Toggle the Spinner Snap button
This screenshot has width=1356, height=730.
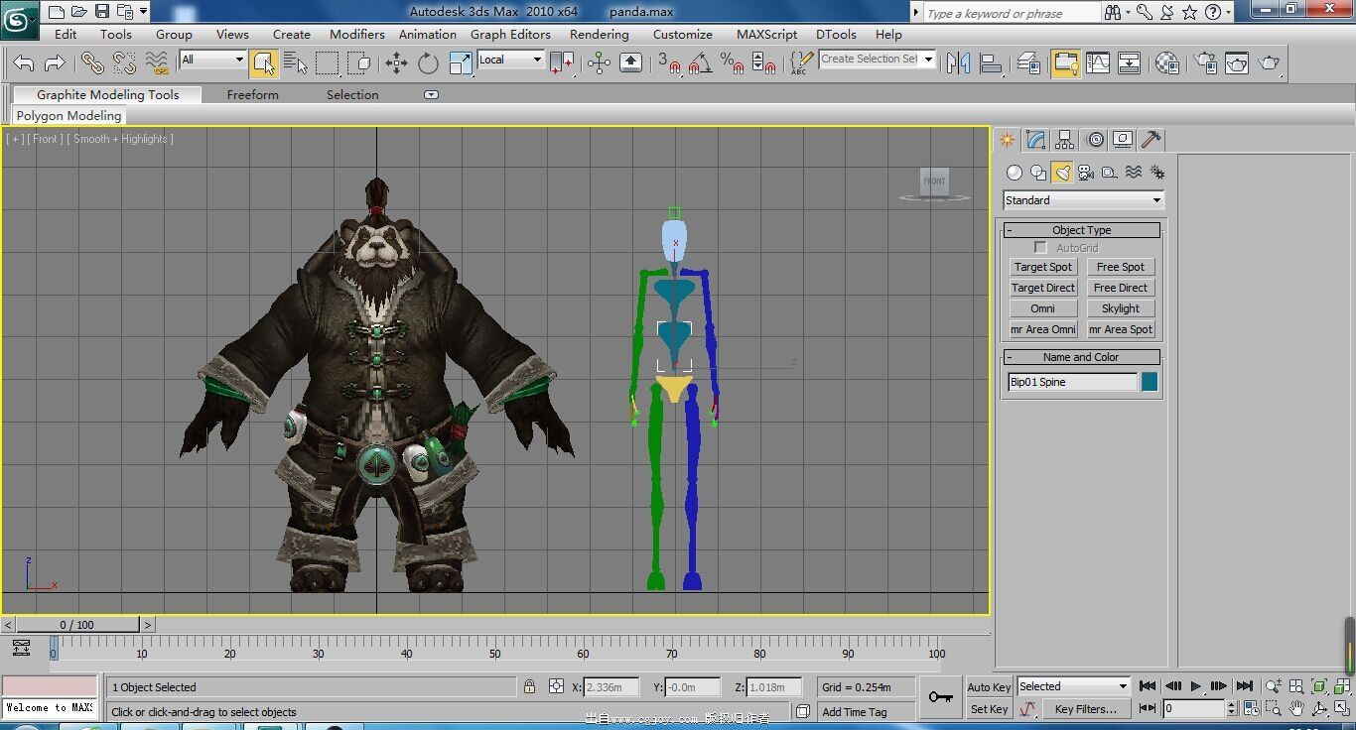[x=763, y=63]
